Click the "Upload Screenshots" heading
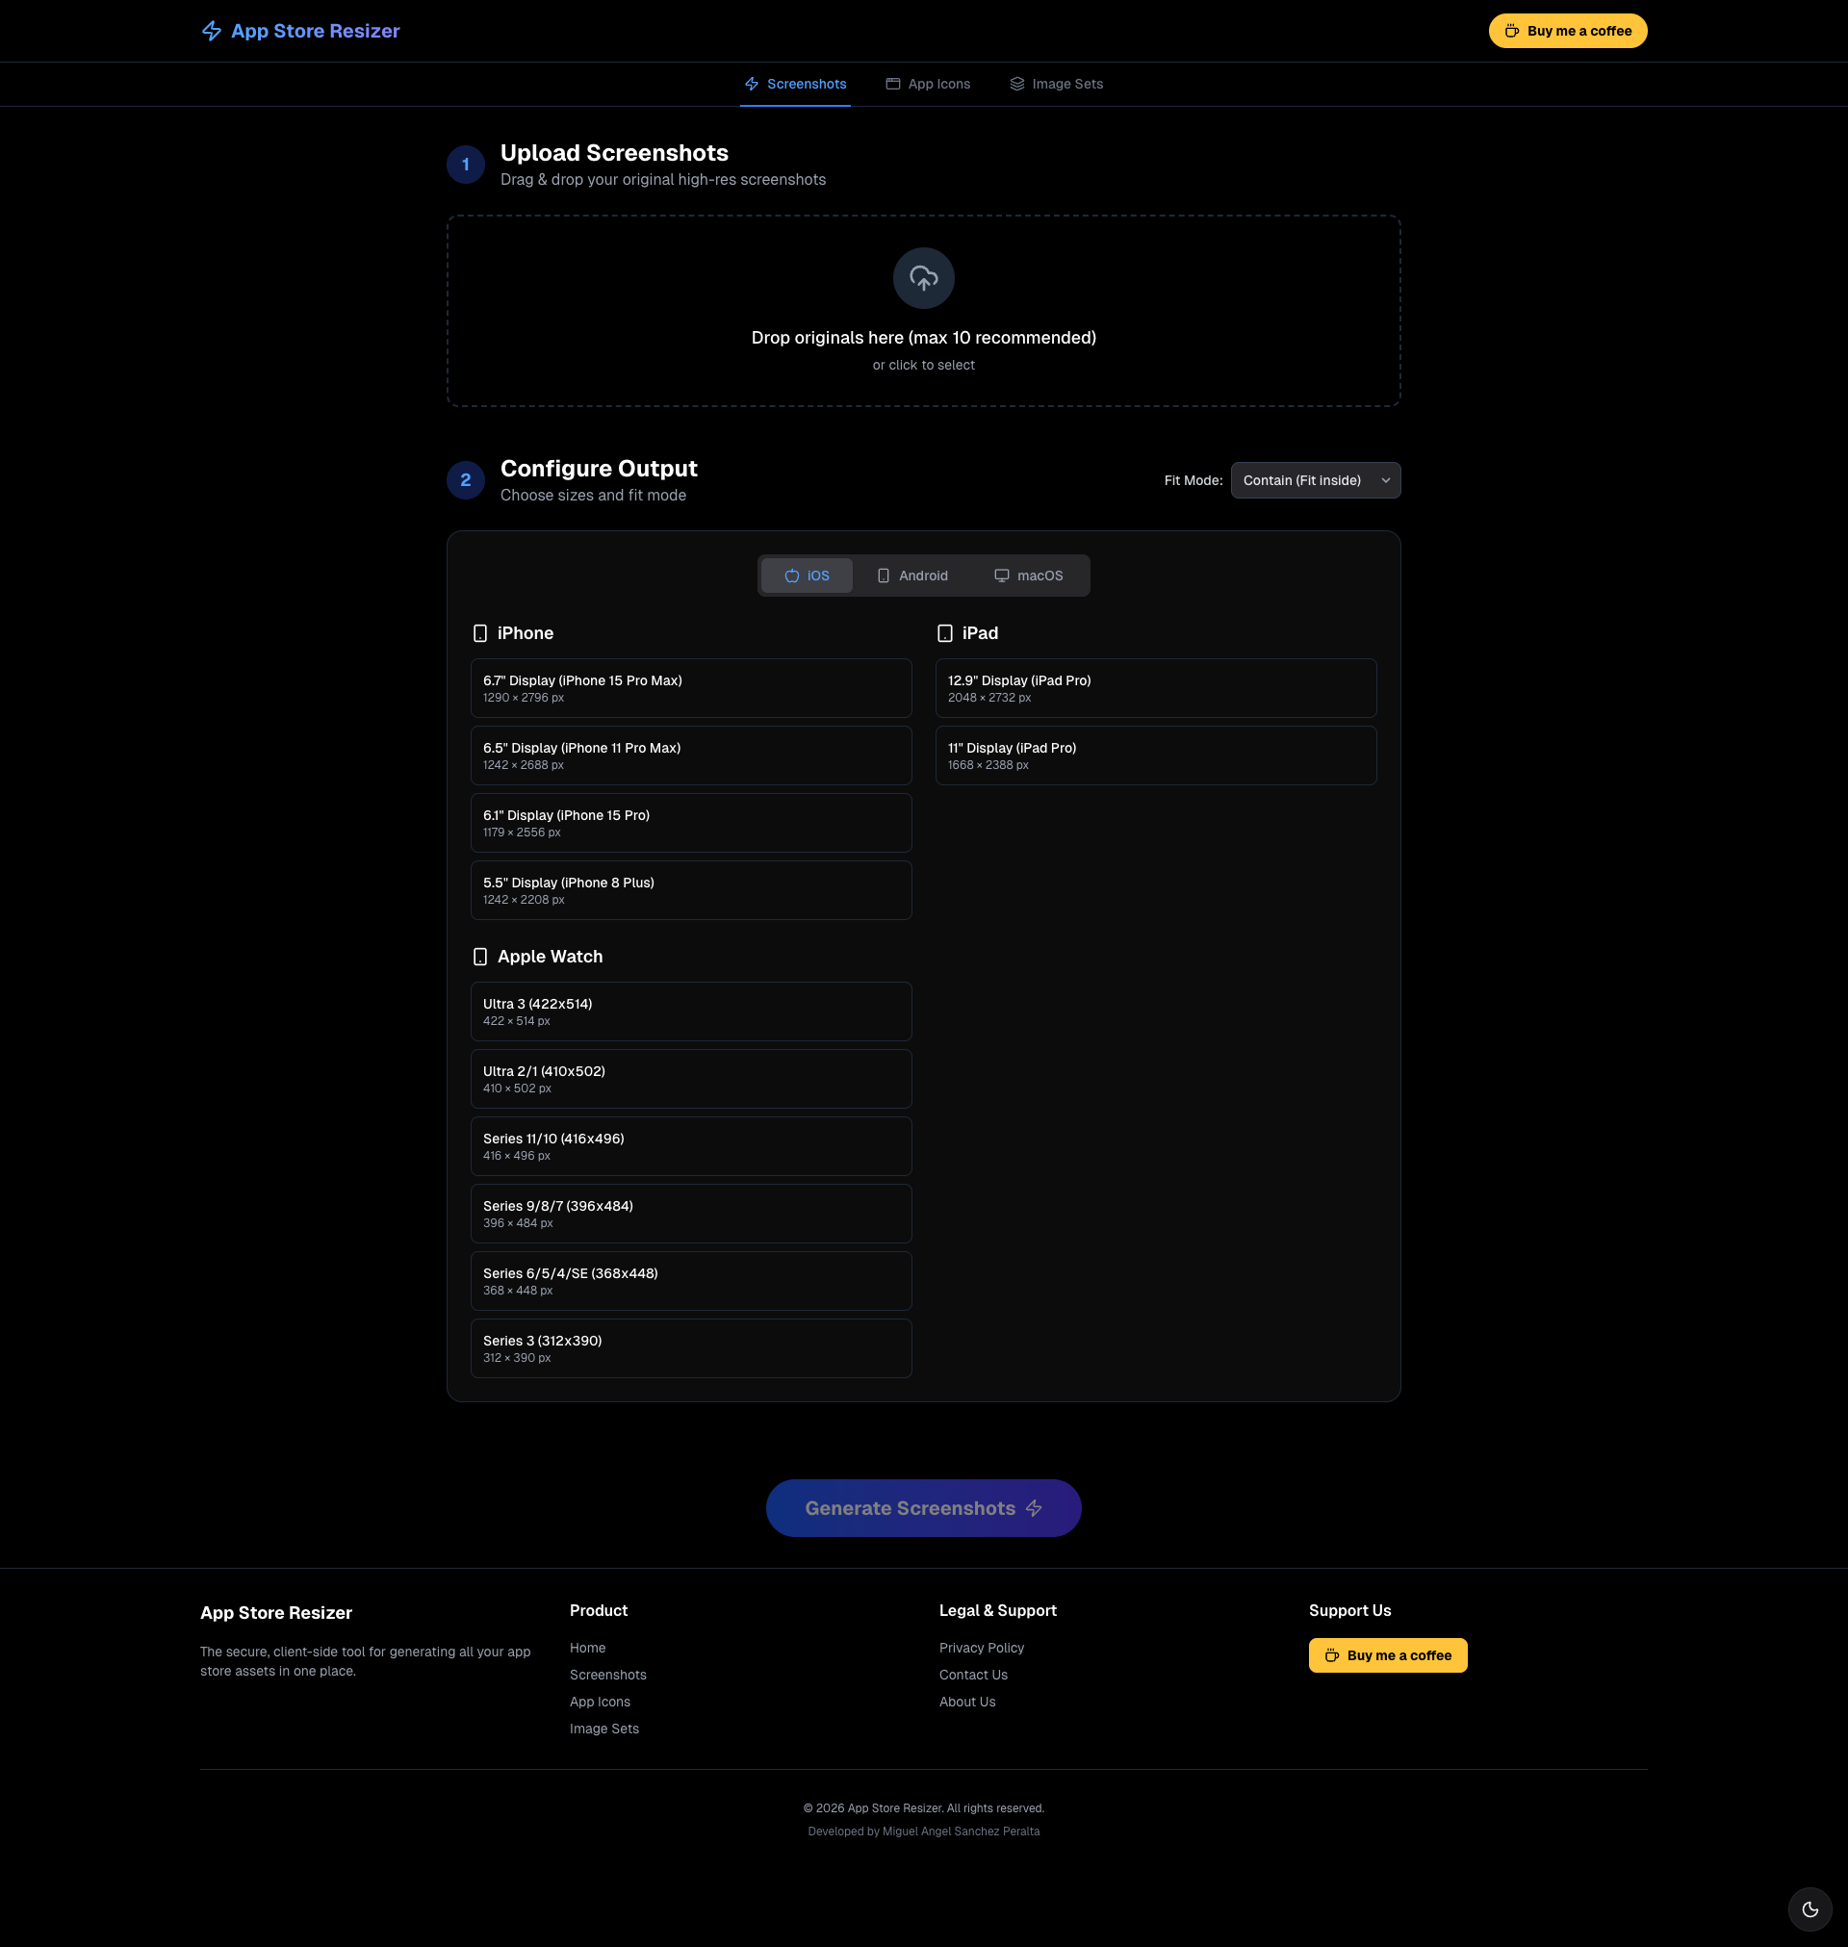The width and height of the screenshot is (1848, 1947). point(614,153)
